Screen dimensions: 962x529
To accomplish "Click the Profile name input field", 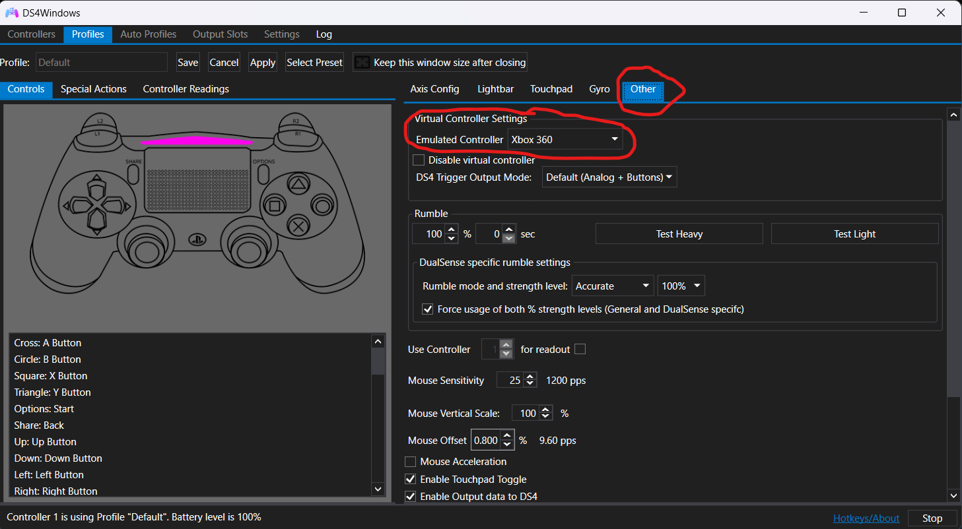I will tap(102, 63).
